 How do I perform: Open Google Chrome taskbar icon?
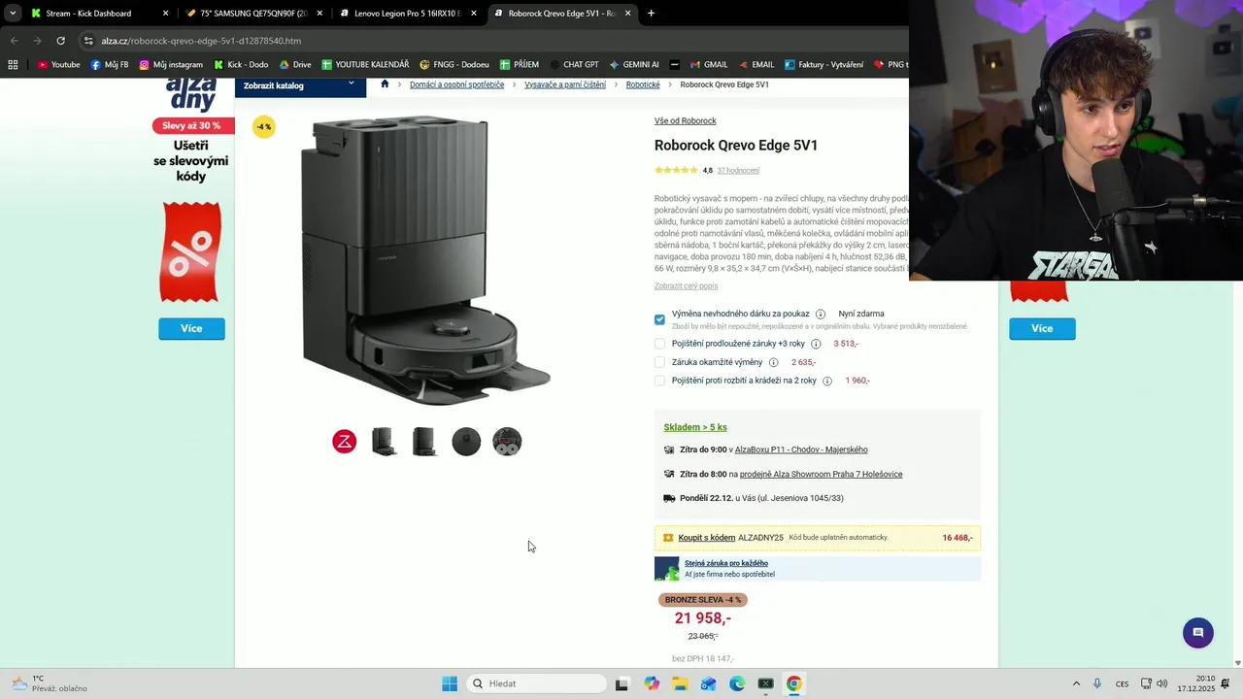[793, 683]
